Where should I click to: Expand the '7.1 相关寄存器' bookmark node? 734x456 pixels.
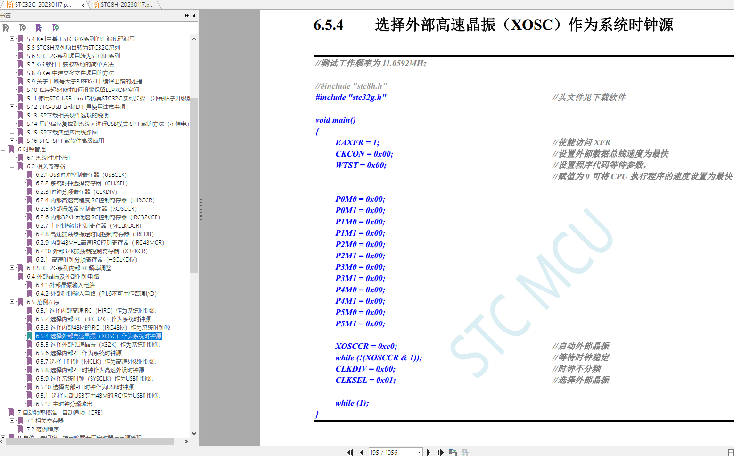12,421
